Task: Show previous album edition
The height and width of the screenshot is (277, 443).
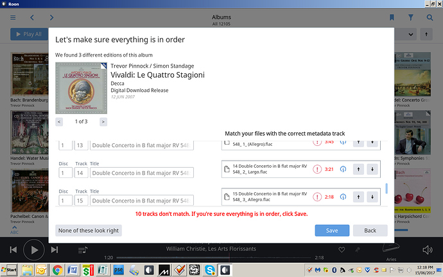Action: click(59, 121)
